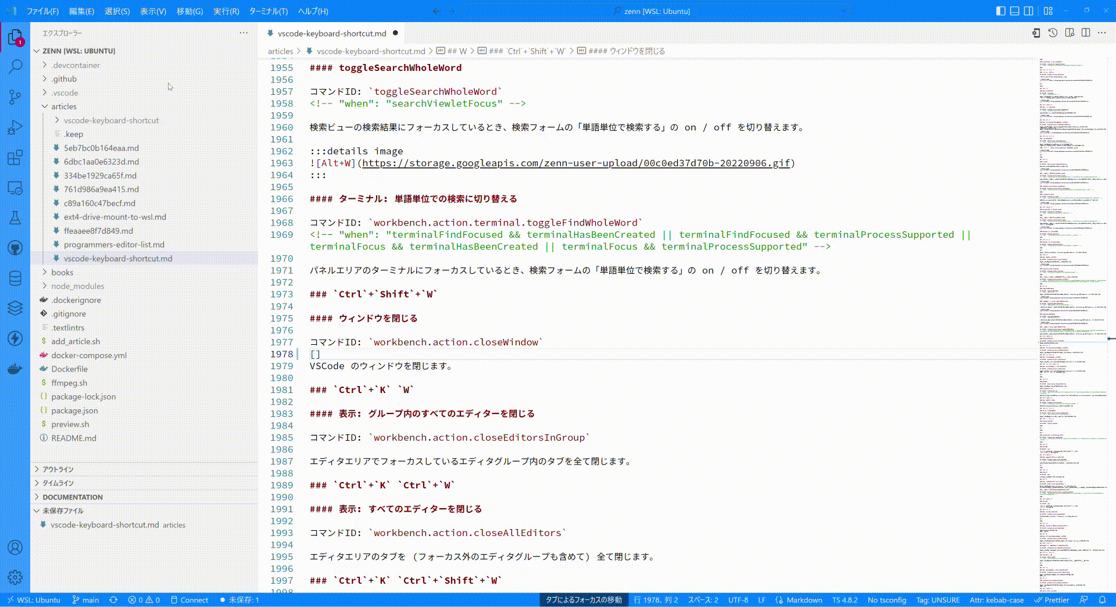Click the WSL: Ubuntu remote indicator
The height and width of the screenshot is (607, 1116).
coord(34,600)
